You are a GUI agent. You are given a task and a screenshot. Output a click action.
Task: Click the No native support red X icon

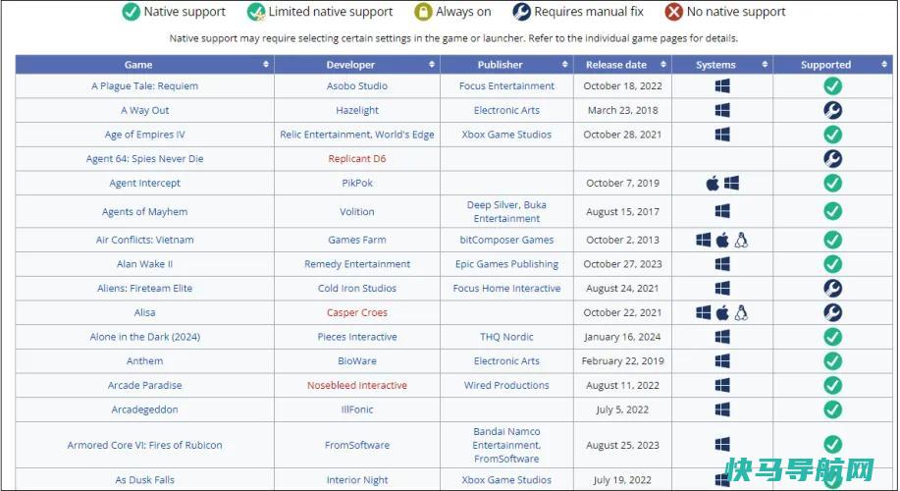tap(674, 12)
